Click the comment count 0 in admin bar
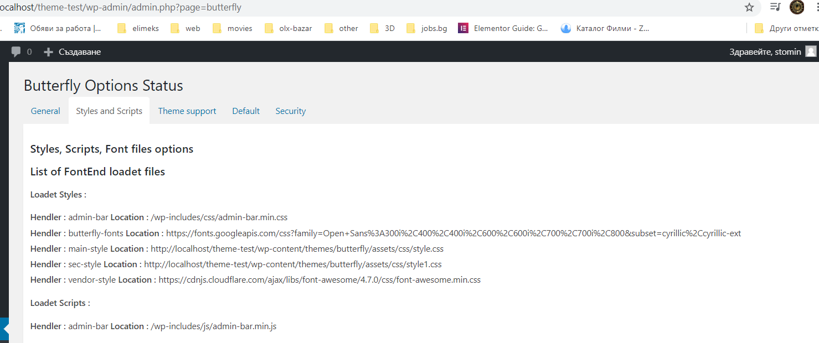The width and height of the screenshot is (819, 343). 29,52
